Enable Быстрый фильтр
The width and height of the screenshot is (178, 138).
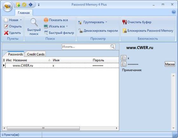click(x=59, y=33)
